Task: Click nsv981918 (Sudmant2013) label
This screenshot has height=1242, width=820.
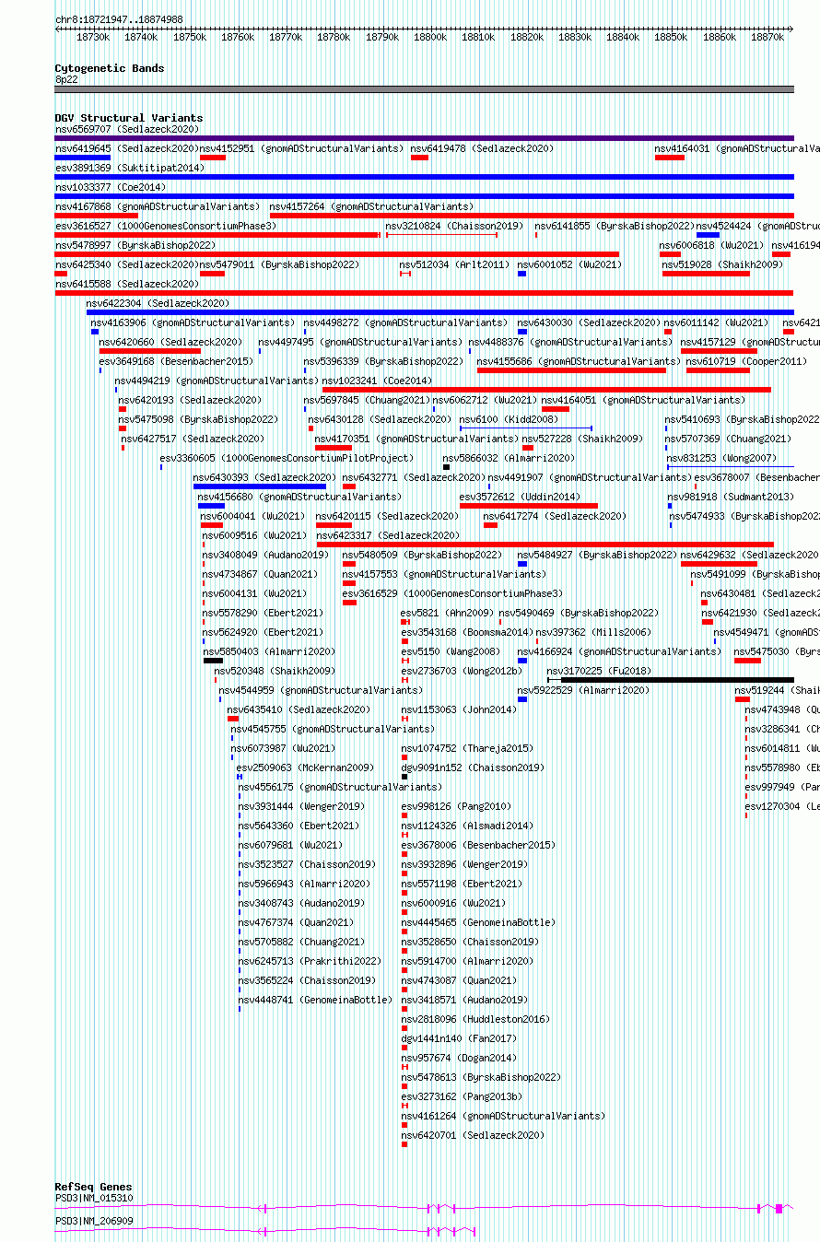Action: point(731,497)
